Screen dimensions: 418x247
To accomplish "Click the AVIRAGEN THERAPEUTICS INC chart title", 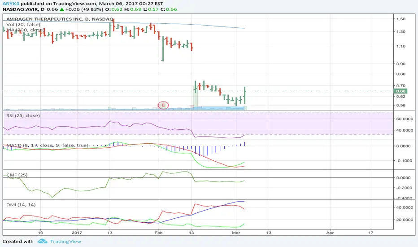I will (x=60, y=19).
